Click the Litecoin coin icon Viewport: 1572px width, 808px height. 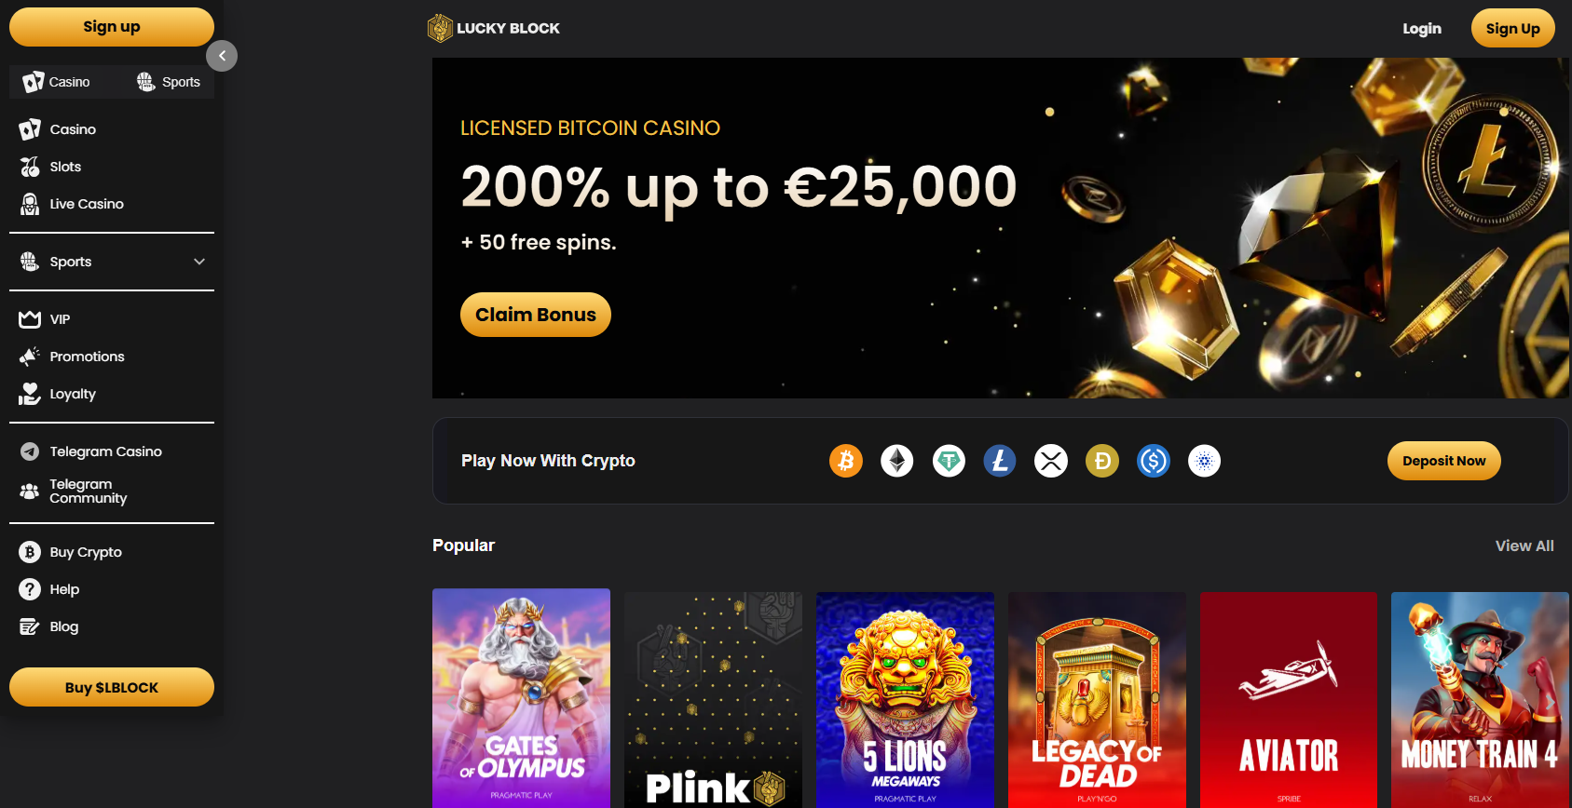tap(1000, 461)
